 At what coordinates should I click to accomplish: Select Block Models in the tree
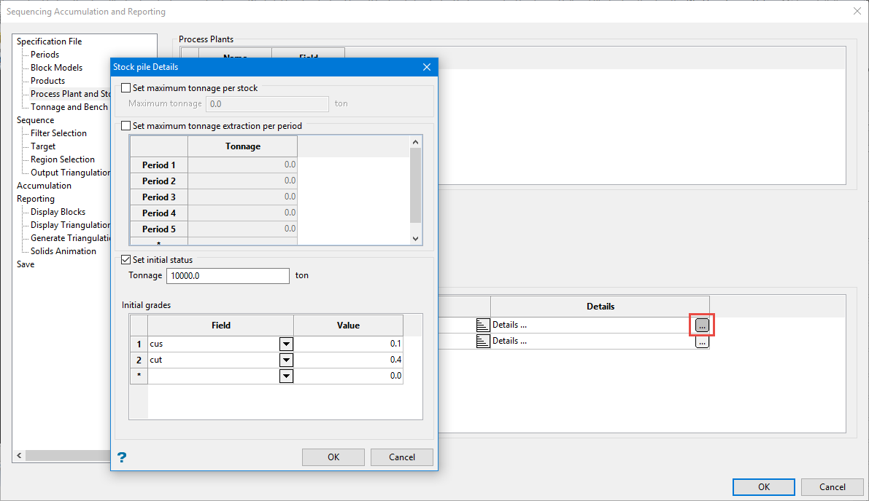pos(56,68)
